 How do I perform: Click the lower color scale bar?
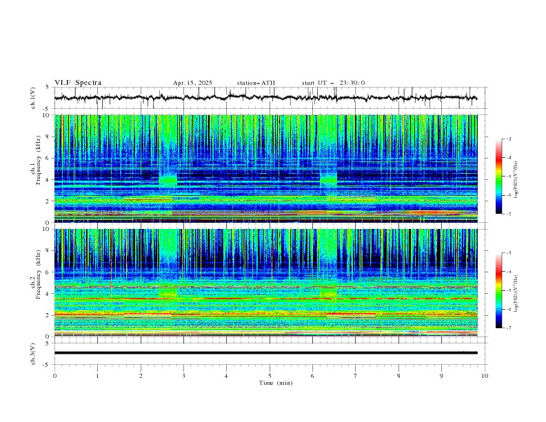[498, 290]
